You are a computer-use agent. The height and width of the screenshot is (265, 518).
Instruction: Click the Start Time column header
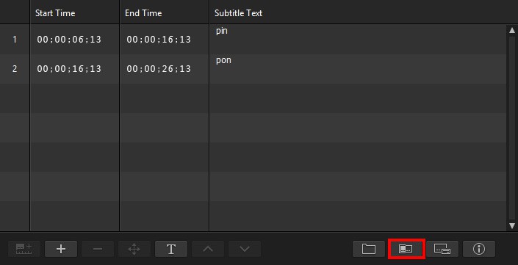coord(55,13)
